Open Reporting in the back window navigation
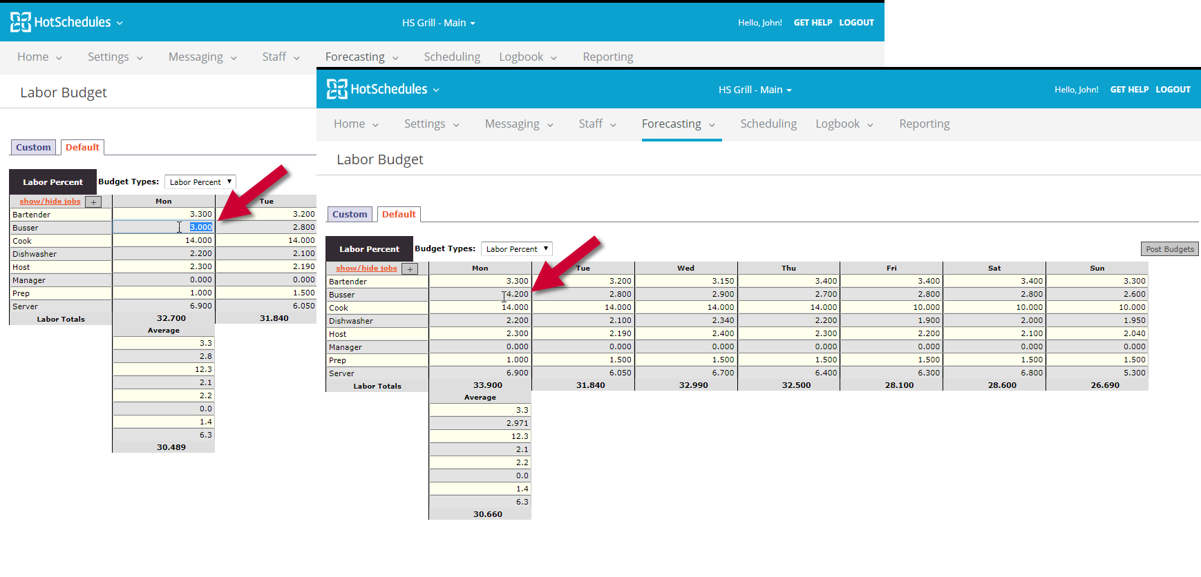 [x=608, y=57]
